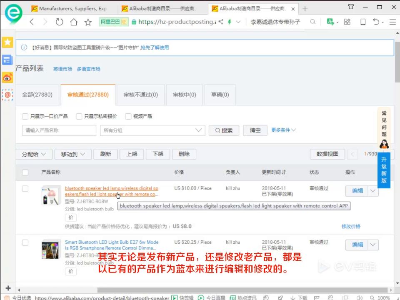Switch to the 审核中(0) tab
Viewport: 400px width, 300px height.
pos(185,95)
